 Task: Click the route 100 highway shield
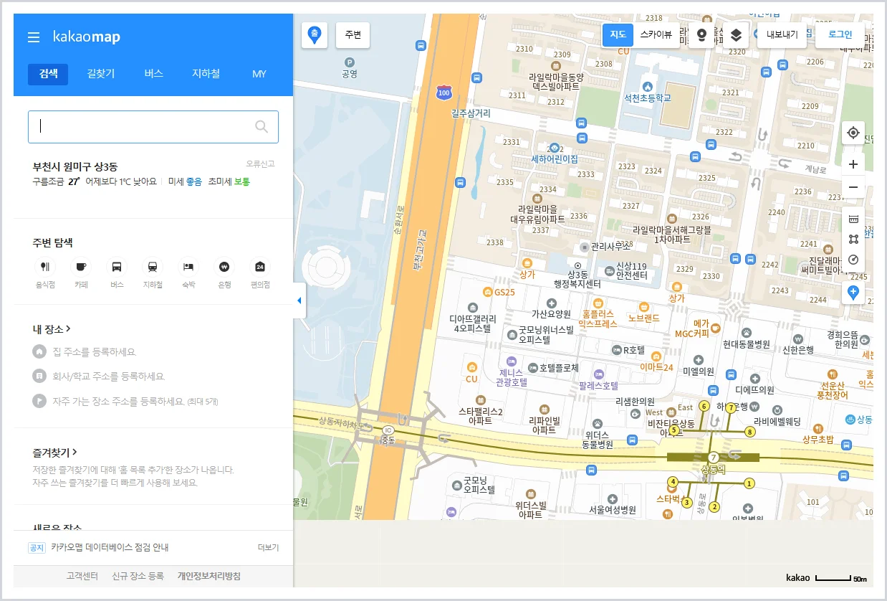(x=444, y=93)
